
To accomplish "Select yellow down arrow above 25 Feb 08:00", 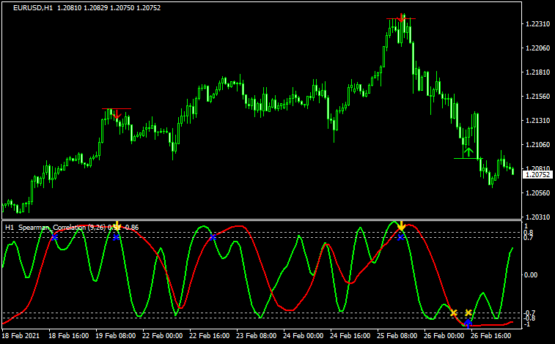I will point(401,226).
